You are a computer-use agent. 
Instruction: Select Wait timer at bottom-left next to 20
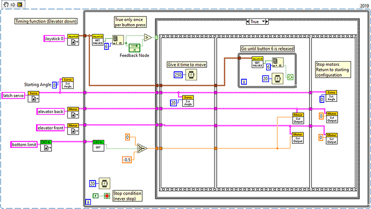pyautogui.click(x=104, y=183)
